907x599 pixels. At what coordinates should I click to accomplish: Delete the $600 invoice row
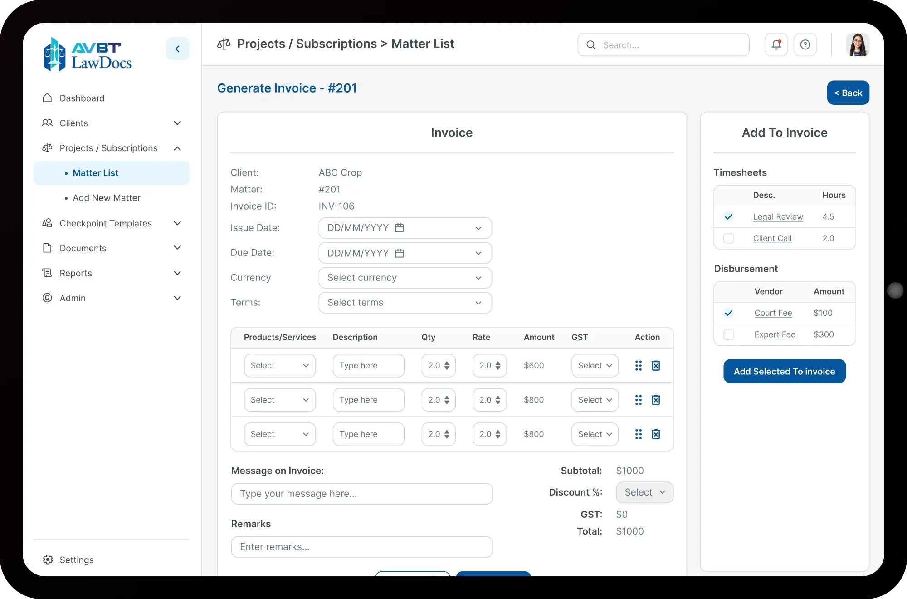tap(656, 365)
